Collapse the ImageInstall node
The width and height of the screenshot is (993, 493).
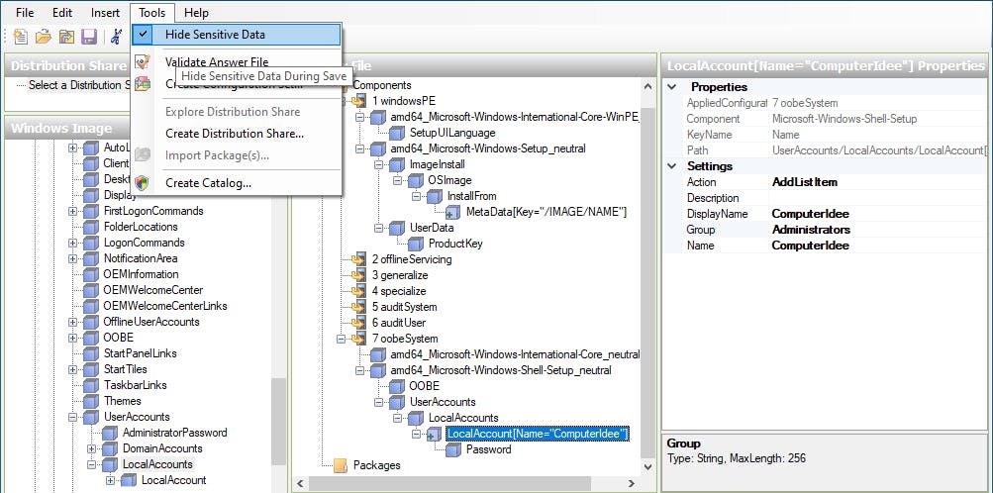(x=379, y=164)
